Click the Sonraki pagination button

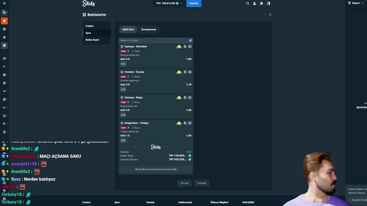click(202, 183)
